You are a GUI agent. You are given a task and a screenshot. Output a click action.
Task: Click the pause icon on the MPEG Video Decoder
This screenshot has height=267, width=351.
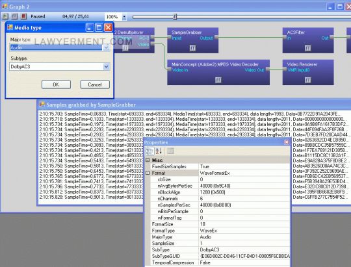[218, 80]
